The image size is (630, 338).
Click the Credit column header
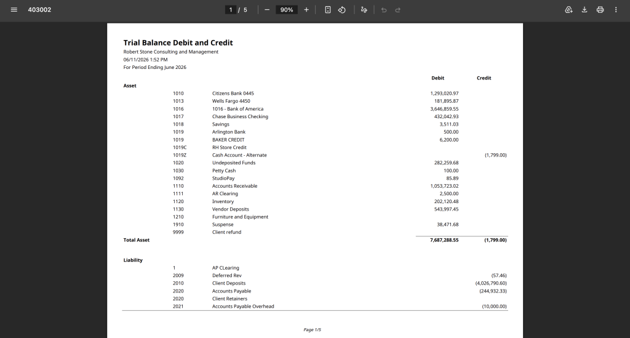pyautogui.click(x=484, y=78)
